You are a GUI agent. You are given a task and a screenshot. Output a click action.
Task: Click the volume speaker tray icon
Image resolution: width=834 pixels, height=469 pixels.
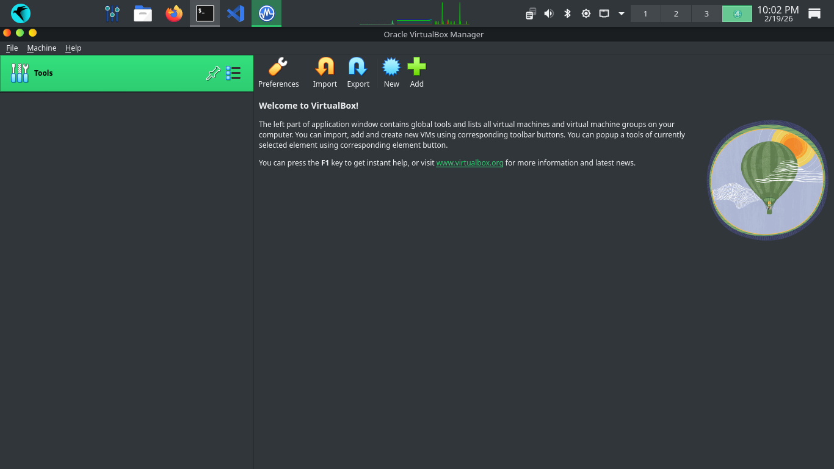pyautogui.click(x=549, y=13)
